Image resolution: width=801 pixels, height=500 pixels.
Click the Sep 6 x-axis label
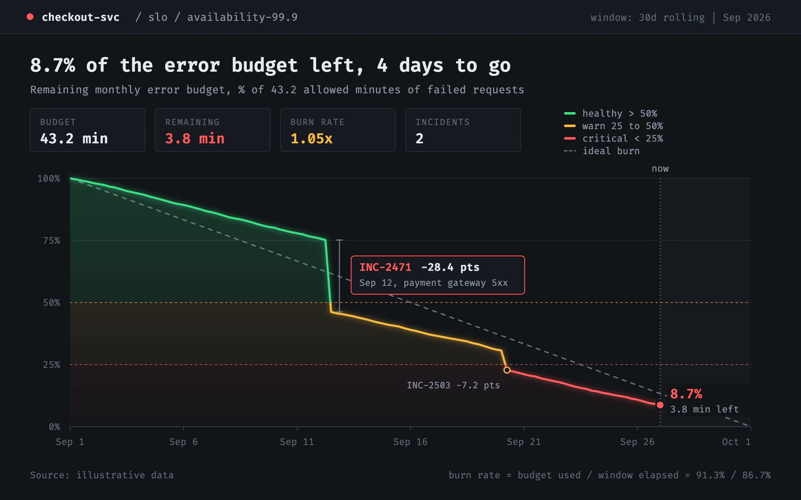point(184,442)
